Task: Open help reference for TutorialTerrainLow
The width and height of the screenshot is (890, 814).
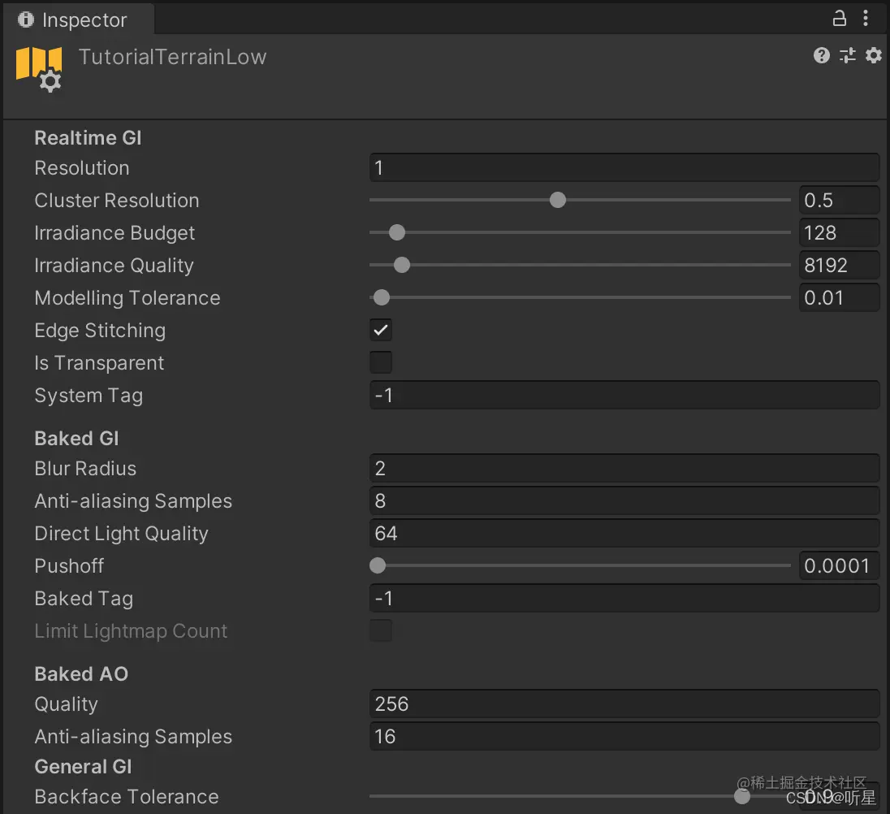Action: click(821, 55)
